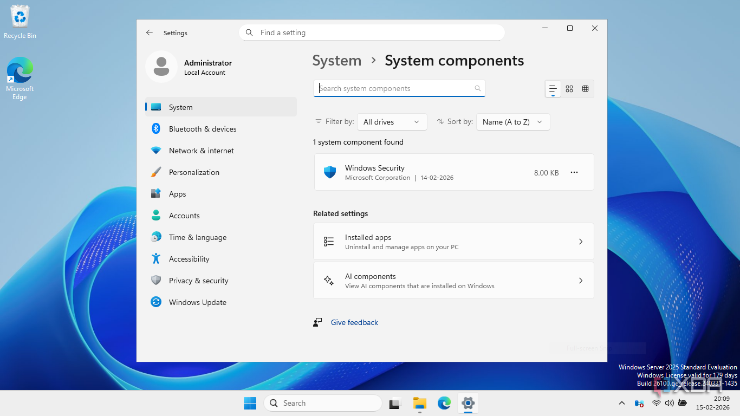Screen dimensions: 740x416
Task: Open the battery icon in system tray
Action: coord(682,403)
